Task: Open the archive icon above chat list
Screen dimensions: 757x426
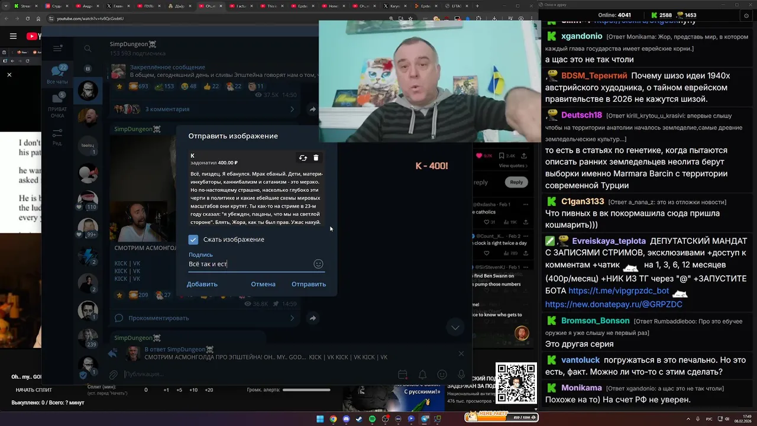Action: tap(88, 69)
